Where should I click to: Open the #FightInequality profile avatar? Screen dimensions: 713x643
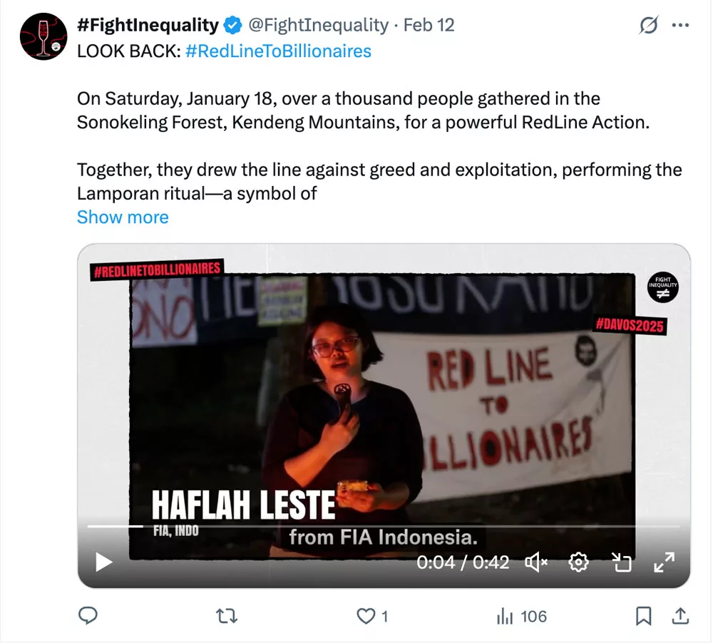tap(43, 36)
